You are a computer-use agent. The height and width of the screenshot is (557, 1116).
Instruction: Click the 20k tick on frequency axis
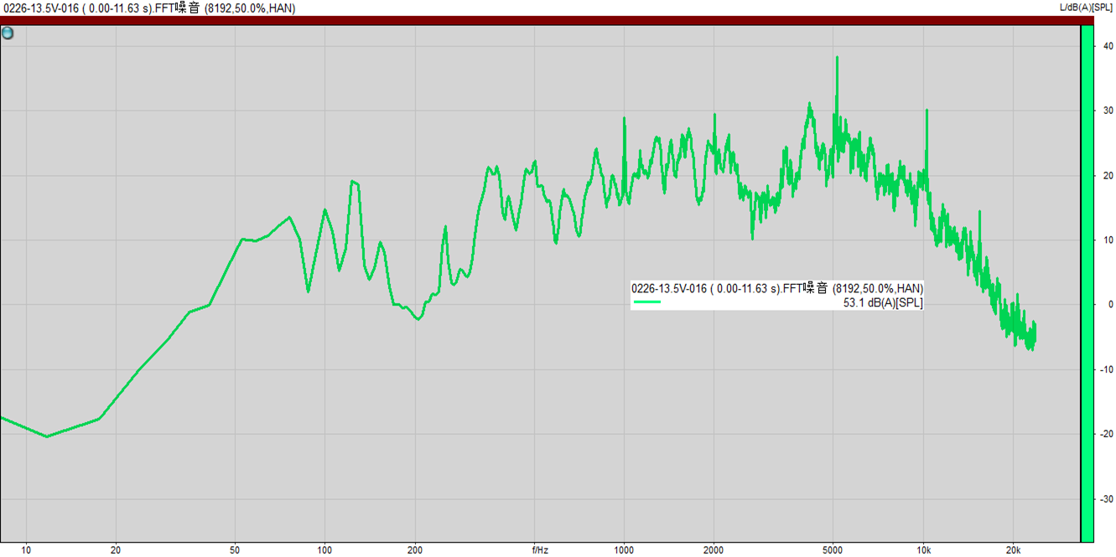point(1014,550)
